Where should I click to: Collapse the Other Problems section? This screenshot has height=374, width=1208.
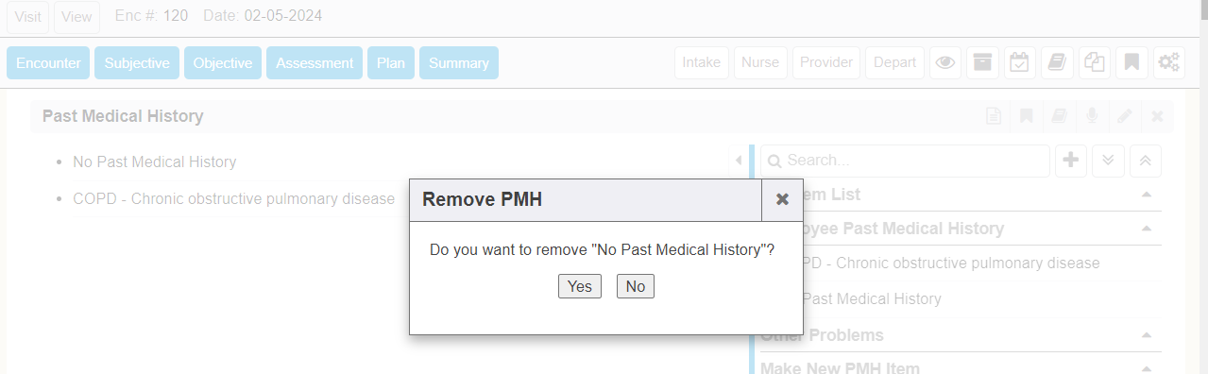click(x=1146, y=335)
